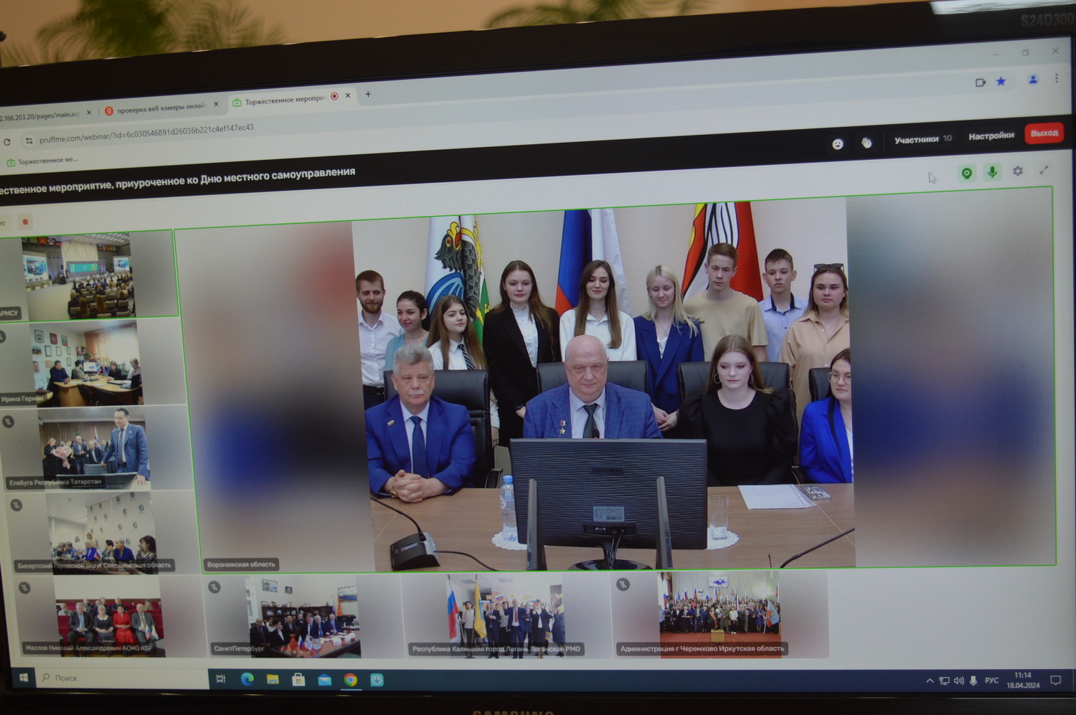Select the Бисертский городской округ video thumbnail

102,531
